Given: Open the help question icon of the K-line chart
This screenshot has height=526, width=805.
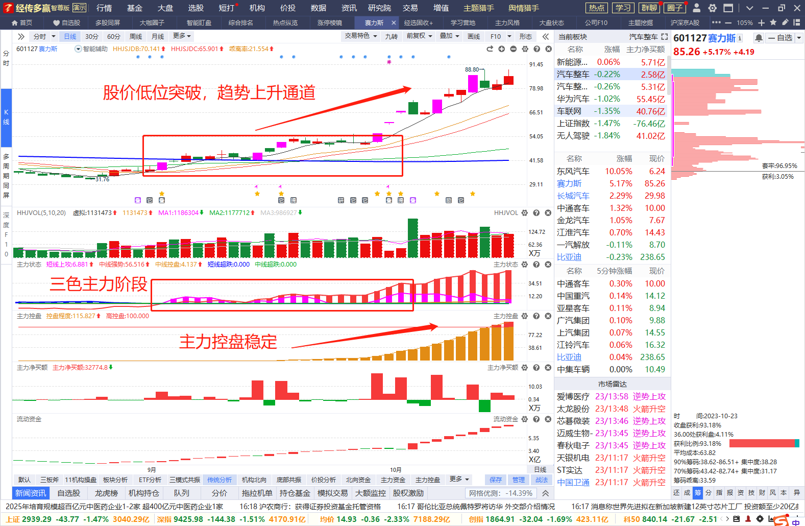Looking at the screenshot, I should [537, 49].
